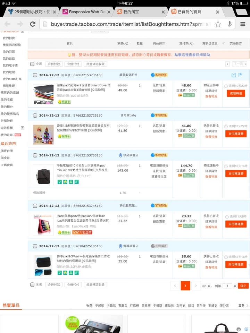Open 我的足跡 sidebar item

pyautogui.click(x=7, y=135)
